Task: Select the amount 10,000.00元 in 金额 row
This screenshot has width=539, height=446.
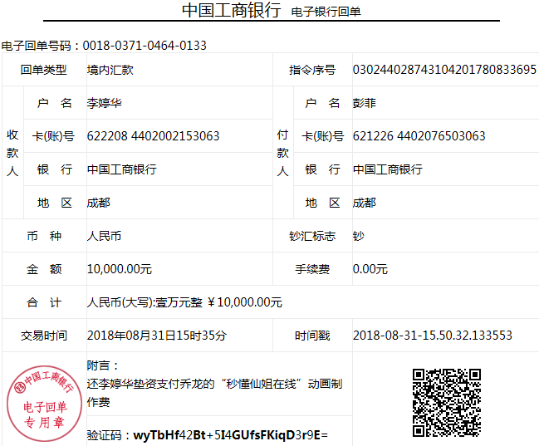Action: (x=120, y=269)
